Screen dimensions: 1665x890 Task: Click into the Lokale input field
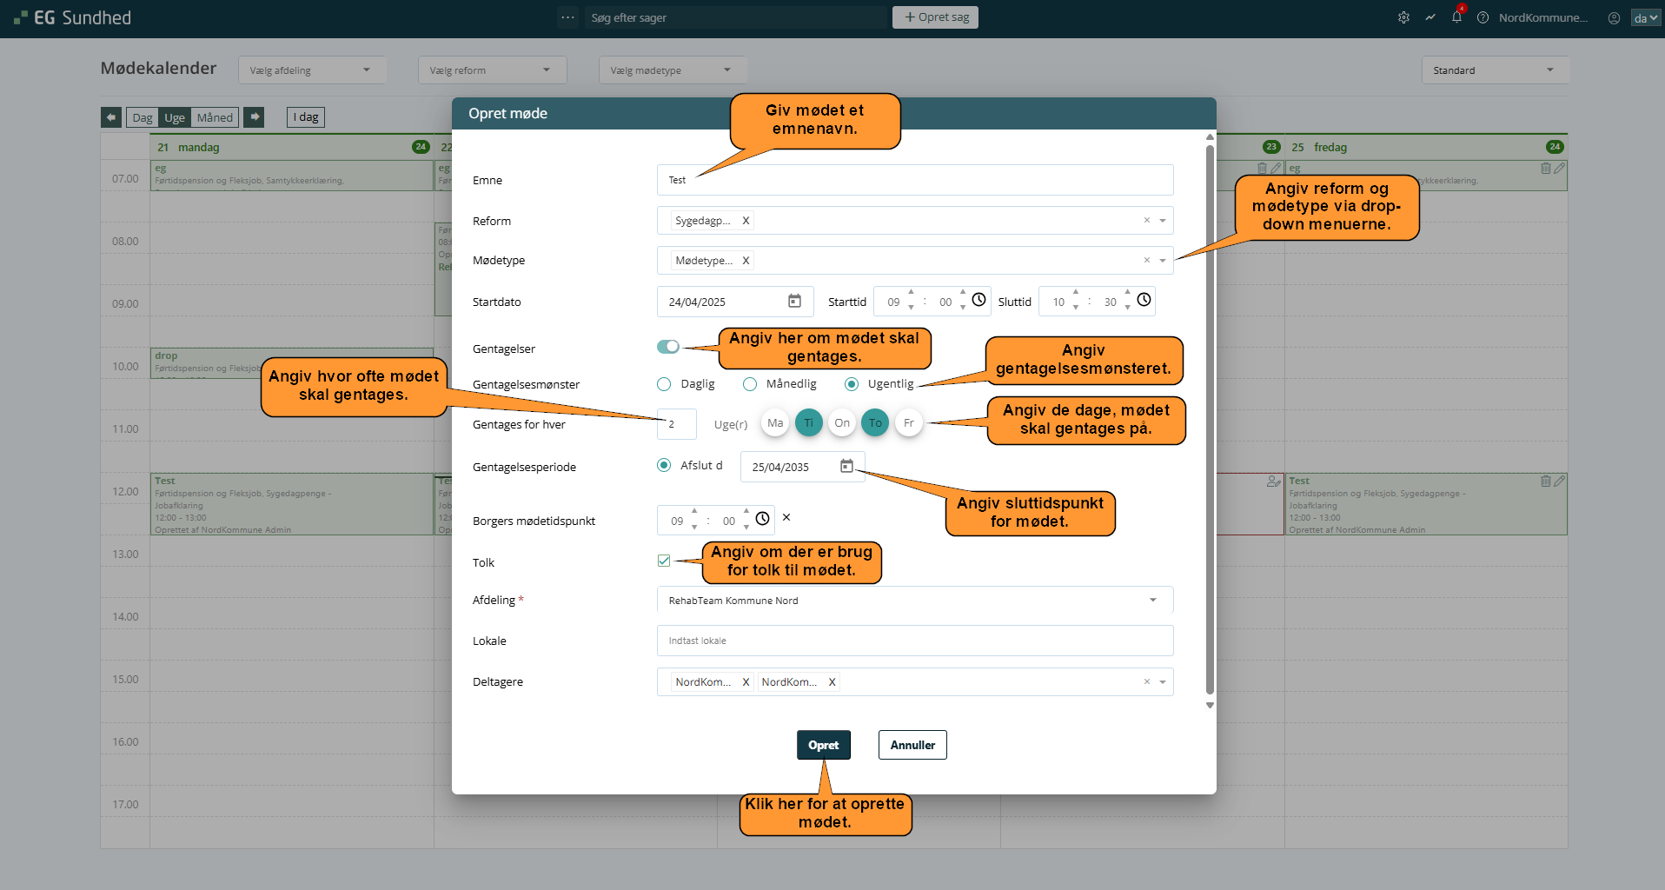[x=914, y=641]
